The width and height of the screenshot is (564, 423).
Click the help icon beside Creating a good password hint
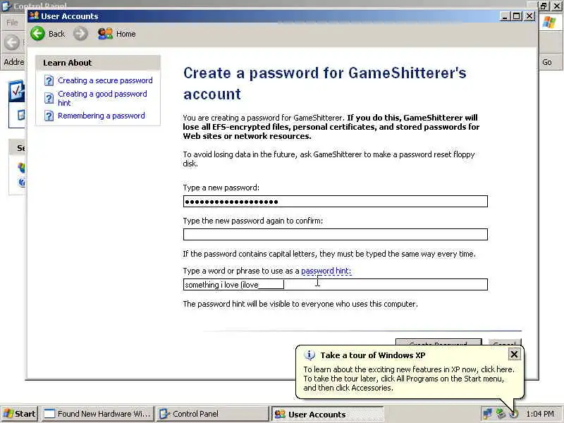49,98
